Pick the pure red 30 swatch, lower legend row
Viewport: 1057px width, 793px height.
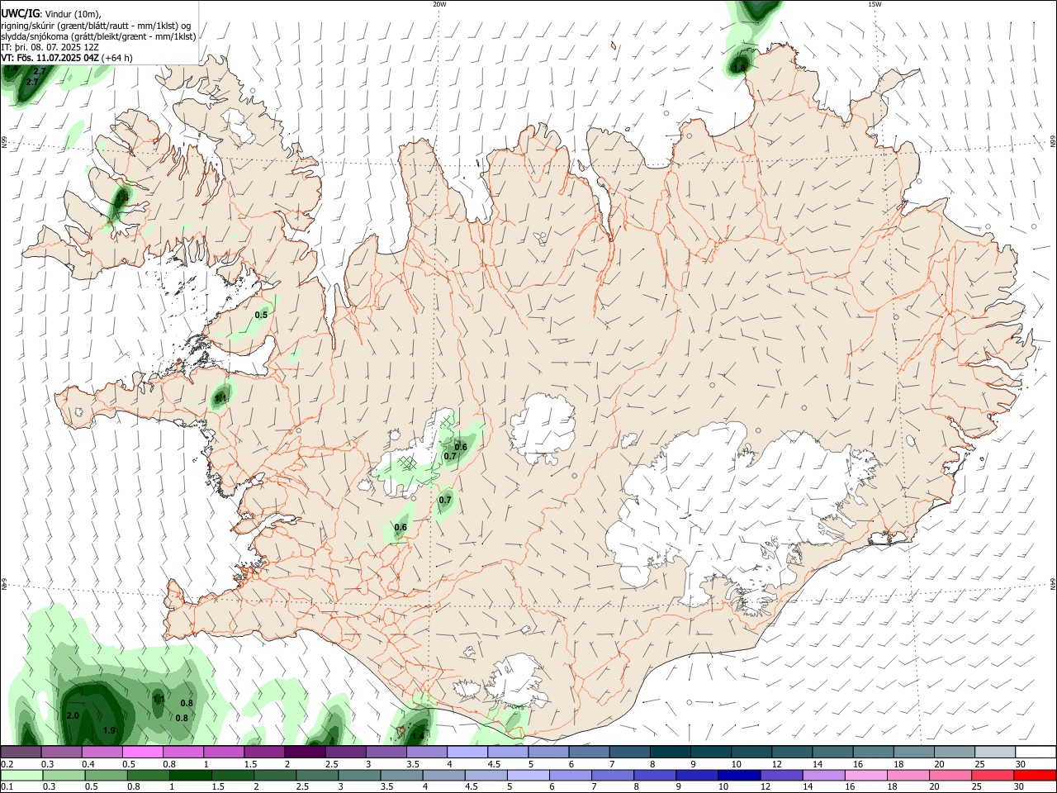click(1035, 776)
